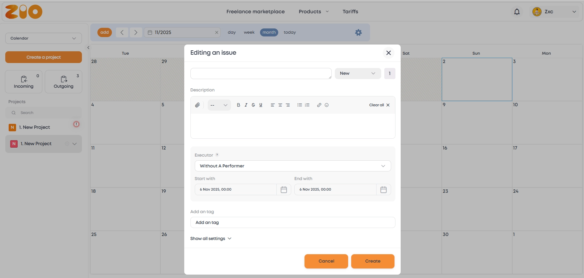The image size is (584, 278).
Task: Click the Create button
Action: click(373, 261)
